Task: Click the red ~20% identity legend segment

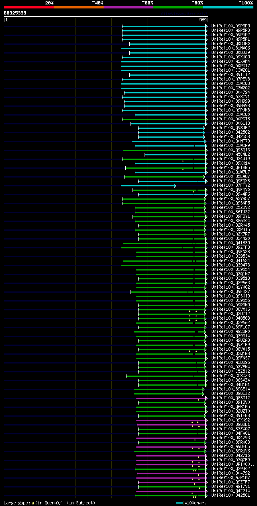Action: click(29, 7)
